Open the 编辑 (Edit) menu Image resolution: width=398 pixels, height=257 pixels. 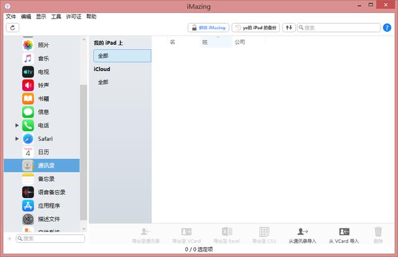[26, 17]
